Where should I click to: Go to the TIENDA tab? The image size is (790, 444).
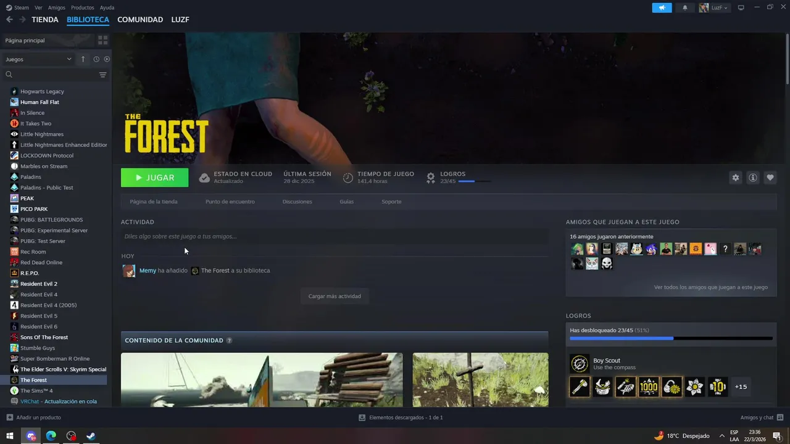coord(45,20)
